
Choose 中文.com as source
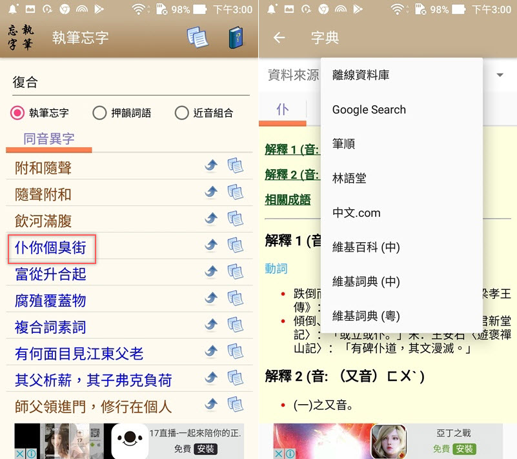401,212
